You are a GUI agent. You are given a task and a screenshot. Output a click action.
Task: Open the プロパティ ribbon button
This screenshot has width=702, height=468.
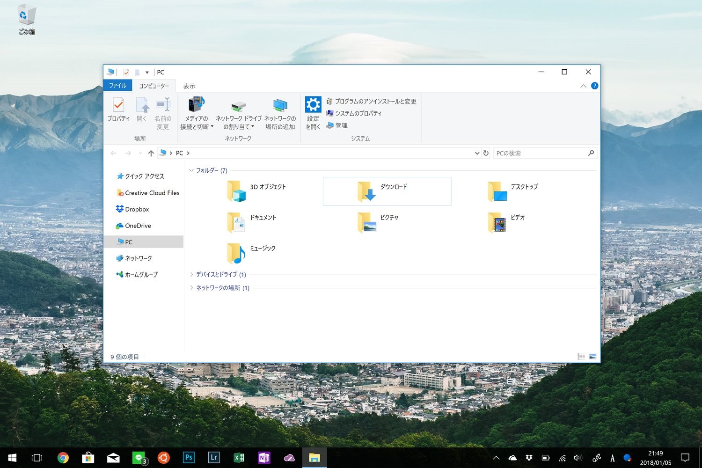(x=118, y=110)
